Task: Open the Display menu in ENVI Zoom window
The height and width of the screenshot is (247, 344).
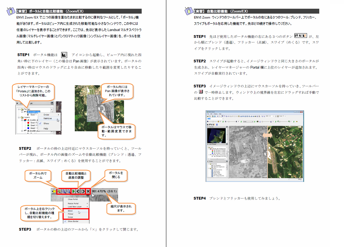Action: [x=216, y=114]
